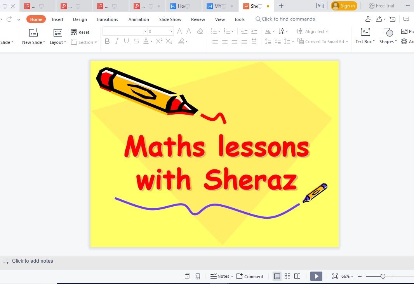Screen dimensions: 414x284
Task: Switch to Normal view icon
Action: (x=277, y=276)
